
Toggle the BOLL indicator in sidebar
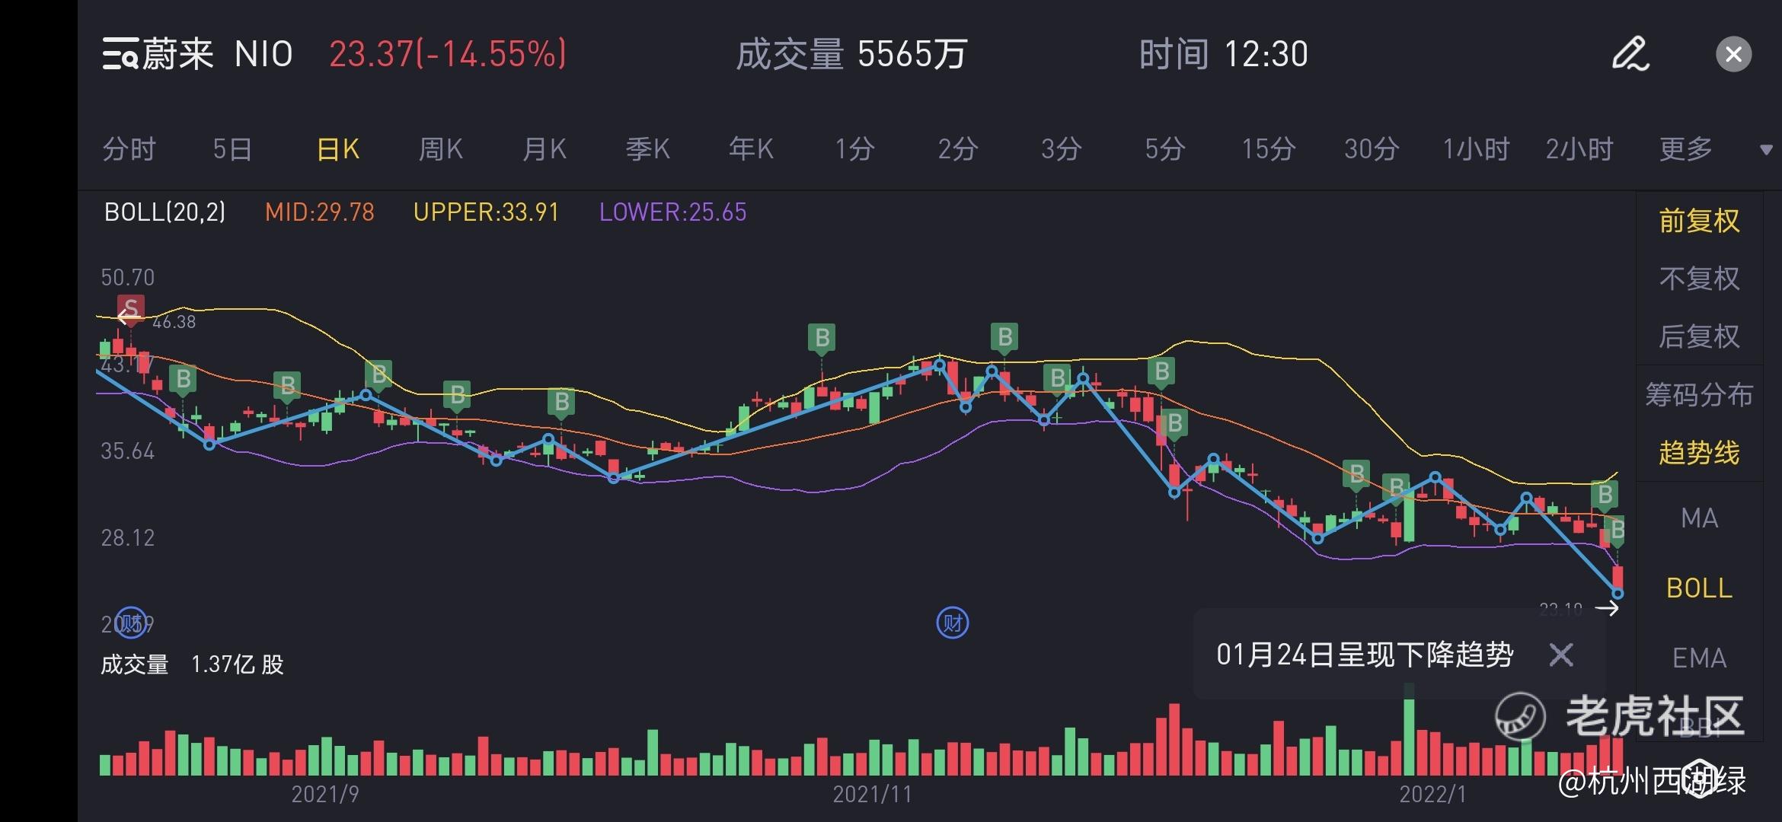(1700, 588)
